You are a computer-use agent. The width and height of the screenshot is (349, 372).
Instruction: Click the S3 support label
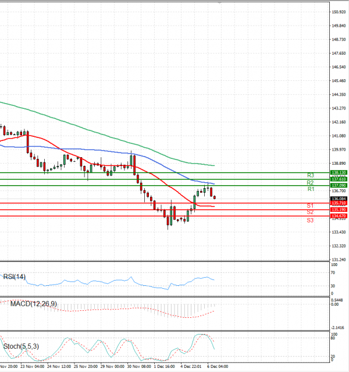tap(310, 220)
